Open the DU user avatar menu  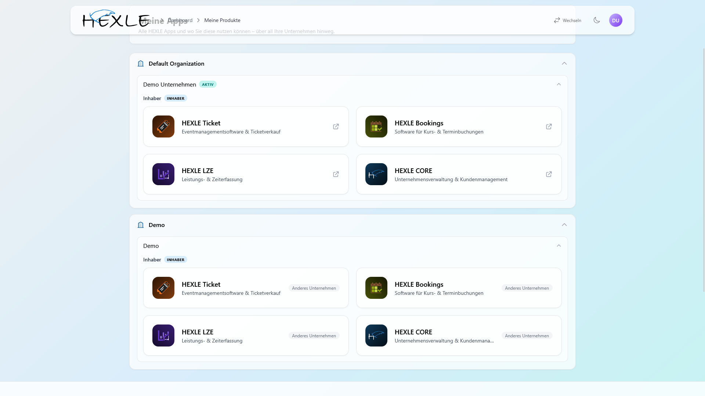(x=616, y=20)
